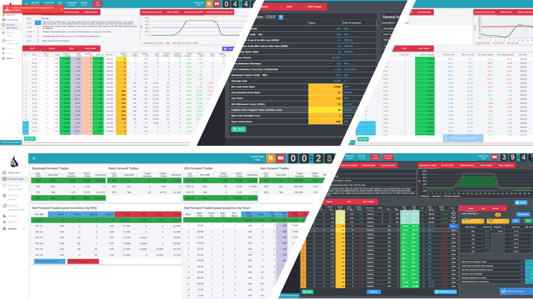
Task: Fast-forward the clock on Forward Trades screen
Action: pyautogui.click(x=281, y=158)
